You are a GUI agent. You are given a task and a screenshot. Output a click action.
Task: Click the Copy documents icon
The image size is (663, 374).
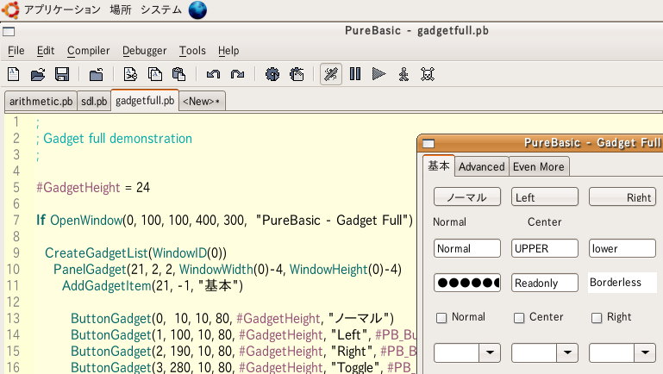[x=154, y=74]
